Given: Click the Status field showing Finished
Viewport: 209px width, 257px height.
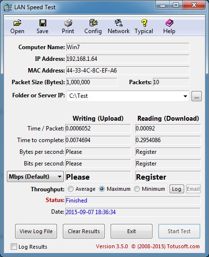Looking at the screenshot, I should coord(133,201).
